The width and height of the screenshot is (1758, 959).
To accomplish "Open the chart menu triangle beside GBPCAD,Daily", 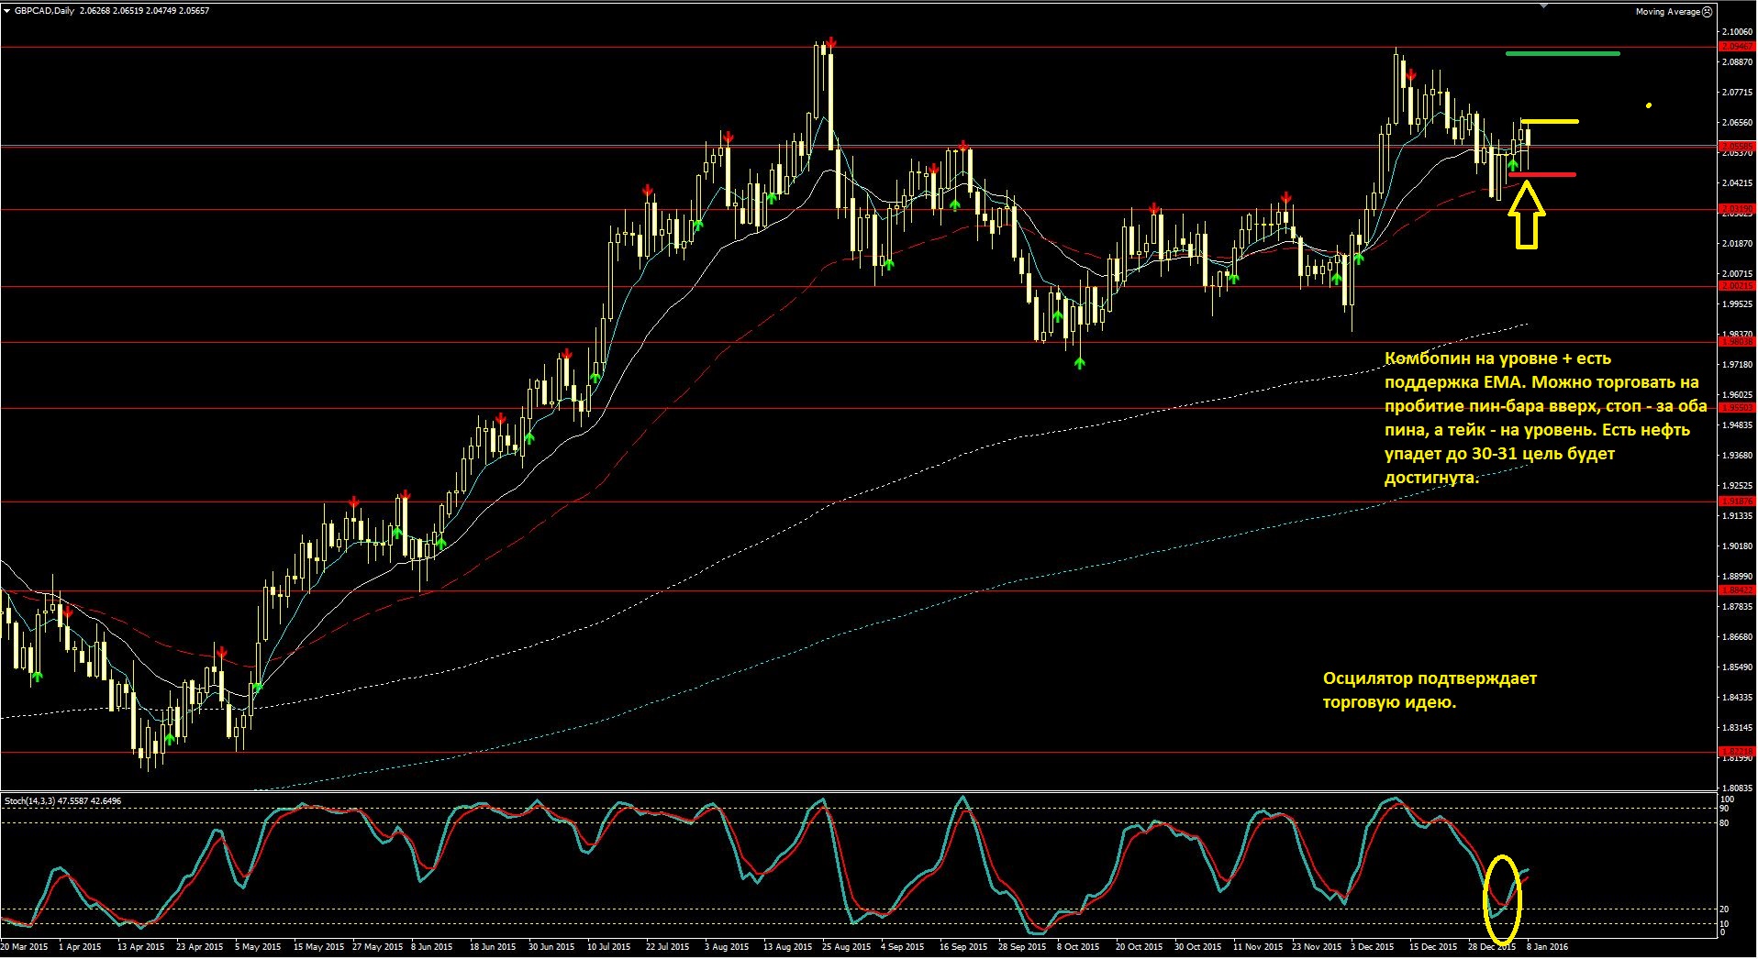I will [7, 11].
